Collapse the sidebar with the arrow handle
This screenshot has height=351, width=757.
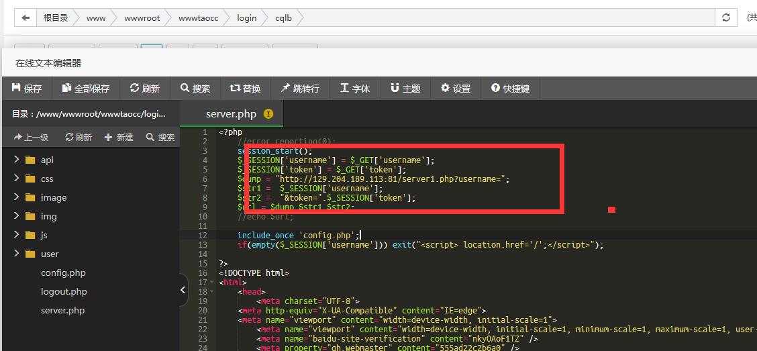click(x=184, y=290)
